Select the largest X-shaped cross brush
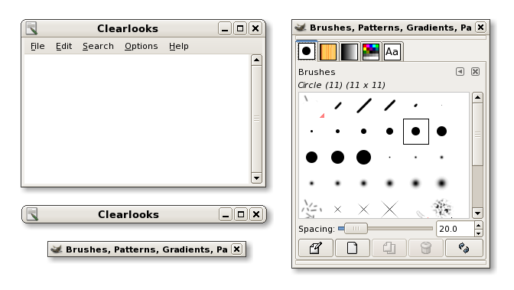Image resolution: width=514 pixels, height=290 pixels. point(390,209)
